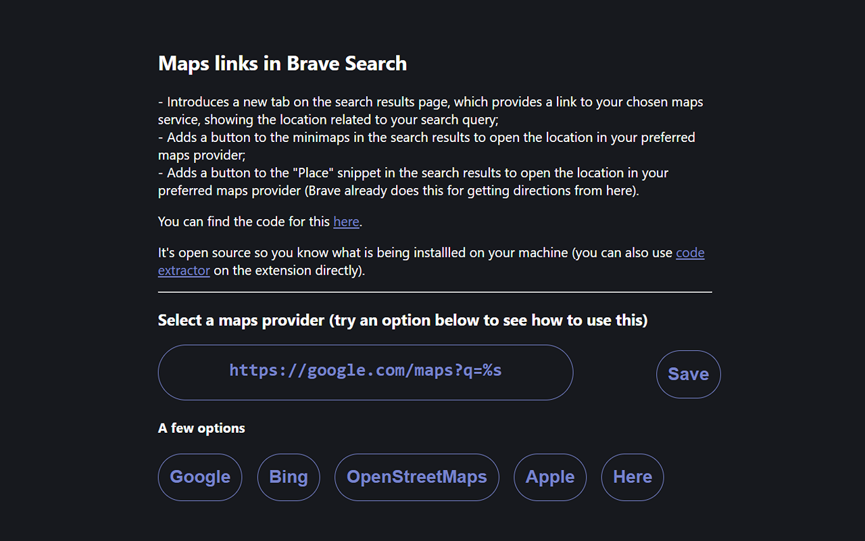This screenshot has height=541, width=865.
Task: Select the Bing maps provider option
Action: [289, 477]
